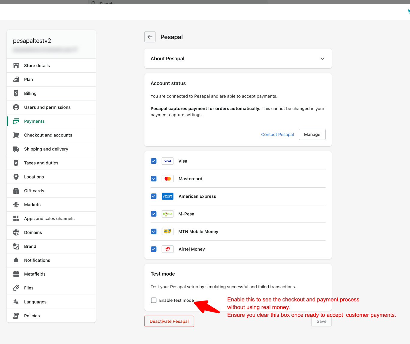The width and height of the screenshot is (410, 344).
Task: Click the American Express label
Action: pyautogui.click(x=197, y=196)
